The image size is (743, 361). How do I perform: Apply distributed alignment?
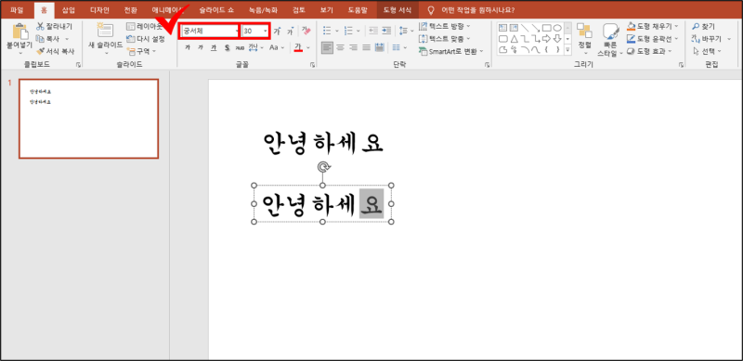[x=379, y=47]
